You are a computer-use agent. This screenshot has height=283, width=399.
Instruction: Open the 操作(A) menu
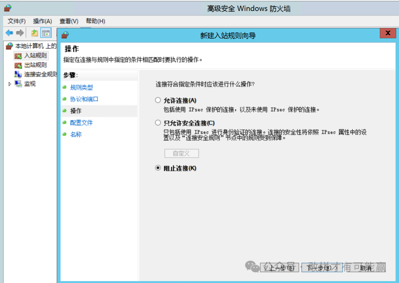point(42,21)
